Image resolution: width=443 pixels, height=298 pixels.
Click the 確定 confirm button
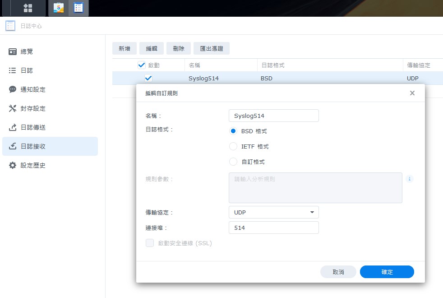click(x=387, y=272)
